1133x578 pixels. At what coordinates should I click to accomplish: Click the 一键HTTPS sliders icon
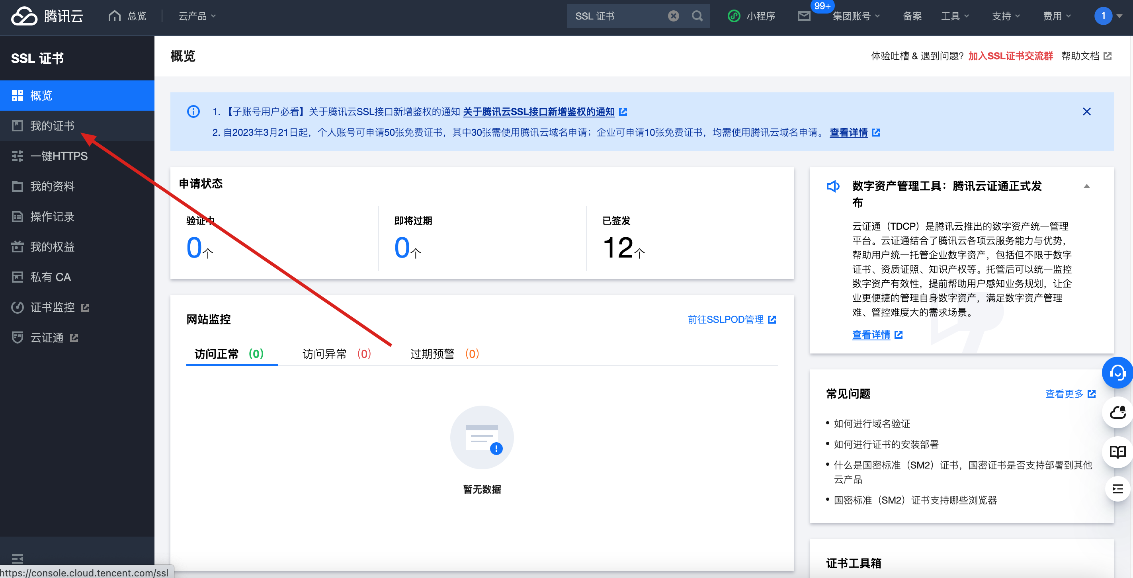point(18,156)
